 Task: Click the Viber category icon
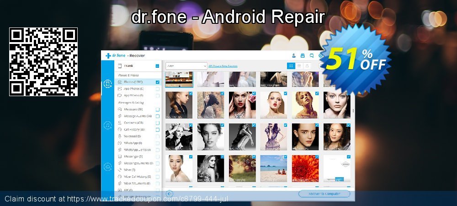119,170
